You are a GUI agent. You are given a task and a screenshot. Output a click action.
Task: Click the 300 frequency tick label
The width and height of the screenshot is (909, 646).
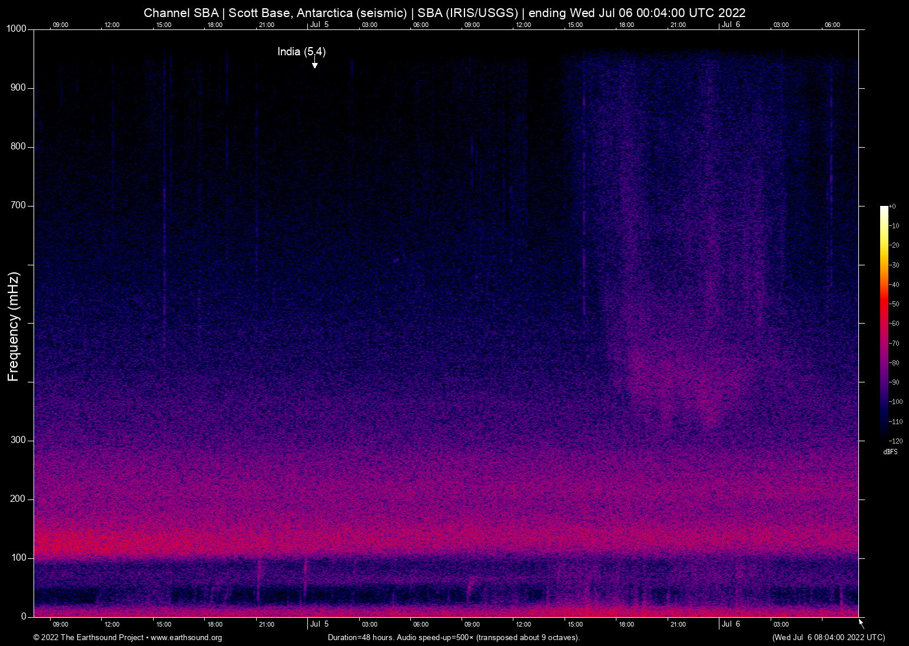coord(18,440)
